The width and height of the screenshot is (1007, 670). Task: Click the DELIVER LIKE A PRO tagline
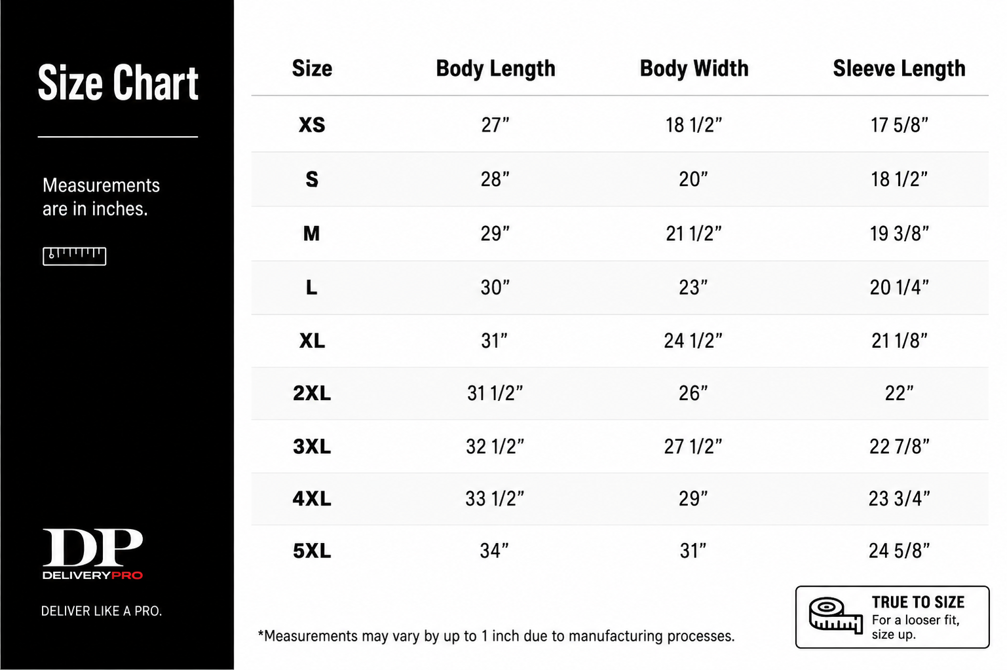pos(102,611)
